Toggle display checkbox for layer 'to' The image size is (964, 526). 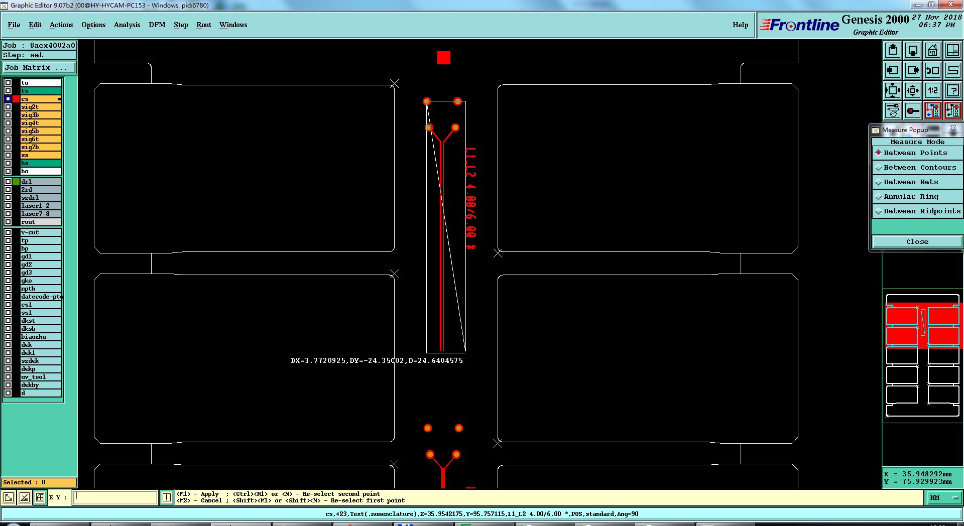pos(8,83)
